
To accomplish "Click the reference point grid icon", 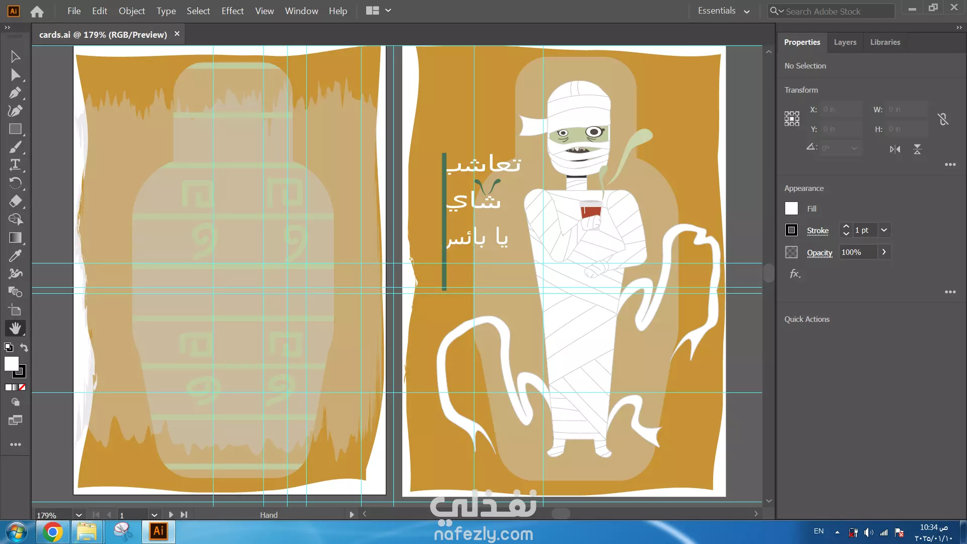I will 792,119.
